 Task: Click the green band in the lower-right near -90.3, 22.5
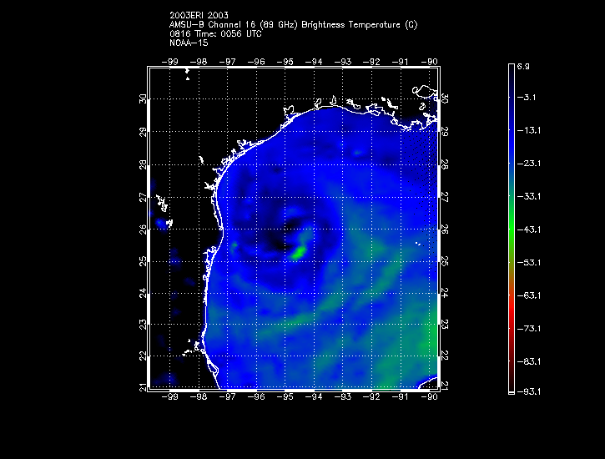point(428,335)
